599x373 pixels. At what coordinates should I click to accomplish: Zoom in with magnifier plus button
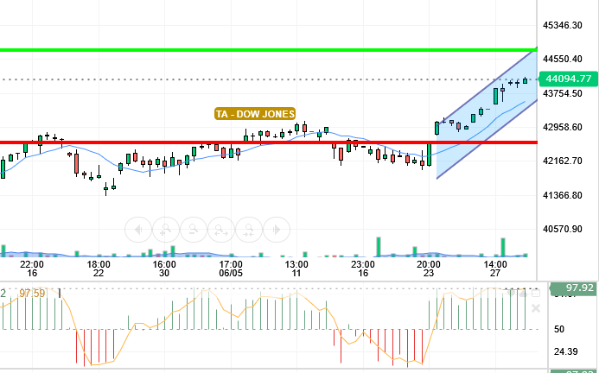click(x=166, y=230)
